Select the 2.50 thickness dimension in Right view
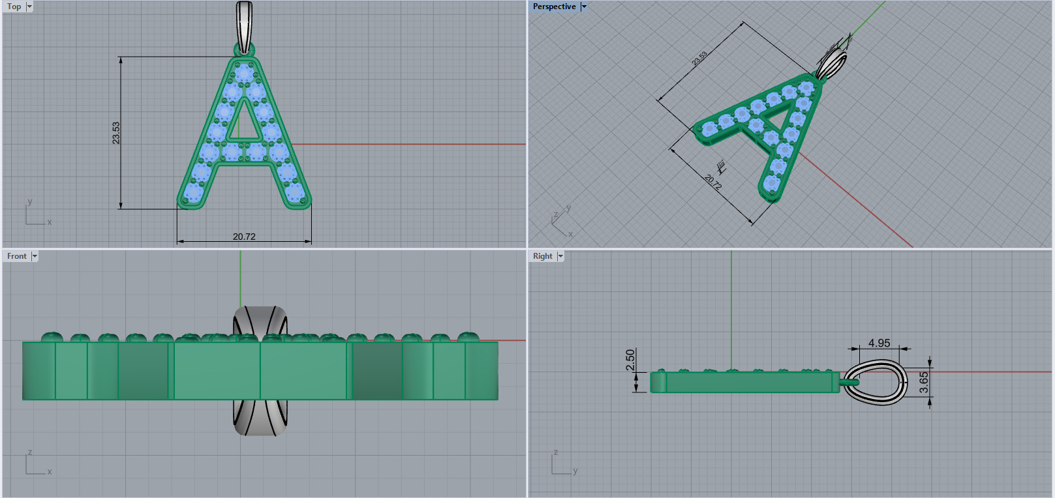 click(630, 360)
